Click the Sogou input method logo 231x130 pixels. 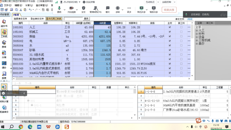pos(198,121)
